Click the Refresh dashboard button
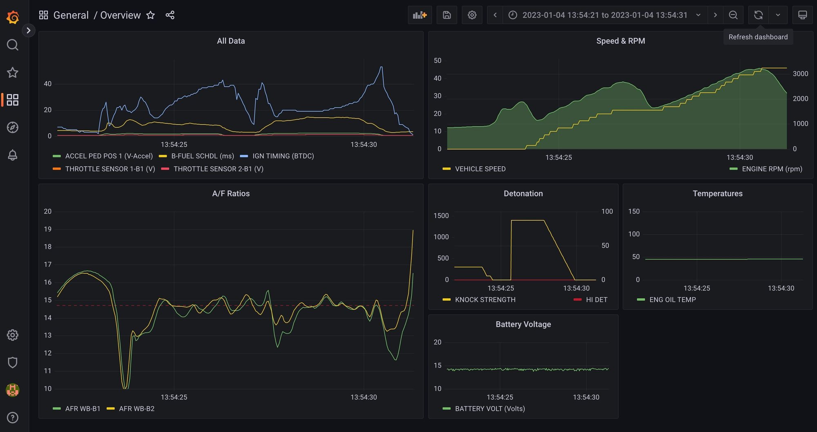Viewport: 817px width, 432px height. click(758, 15)
